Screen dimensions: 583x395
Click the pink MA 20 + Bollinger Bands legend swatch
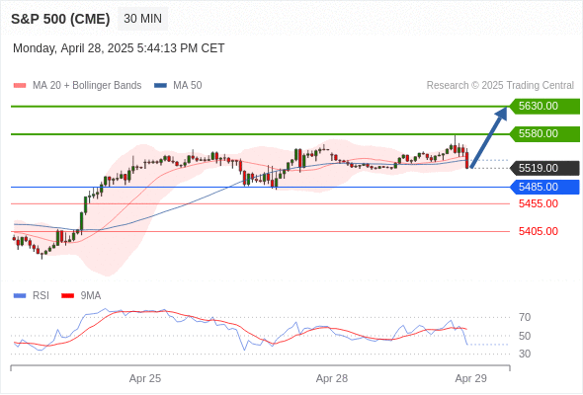pyautogui.click(x=20, y=86)
